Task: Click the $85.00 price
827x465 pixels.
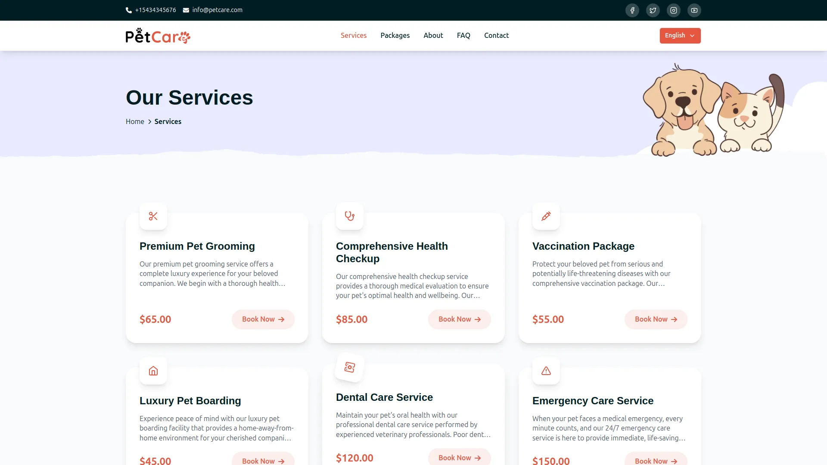Action: [x=352, y=319]
